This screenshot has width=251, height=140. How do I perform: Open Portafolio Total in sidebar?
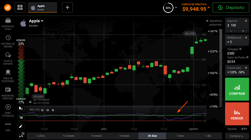[x=8, y=24]
